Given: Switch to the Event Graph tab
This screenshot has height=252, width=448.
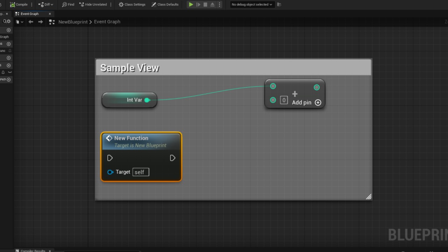Looking at the screenshot, I should pyautogui.click(x=29, y=14).
